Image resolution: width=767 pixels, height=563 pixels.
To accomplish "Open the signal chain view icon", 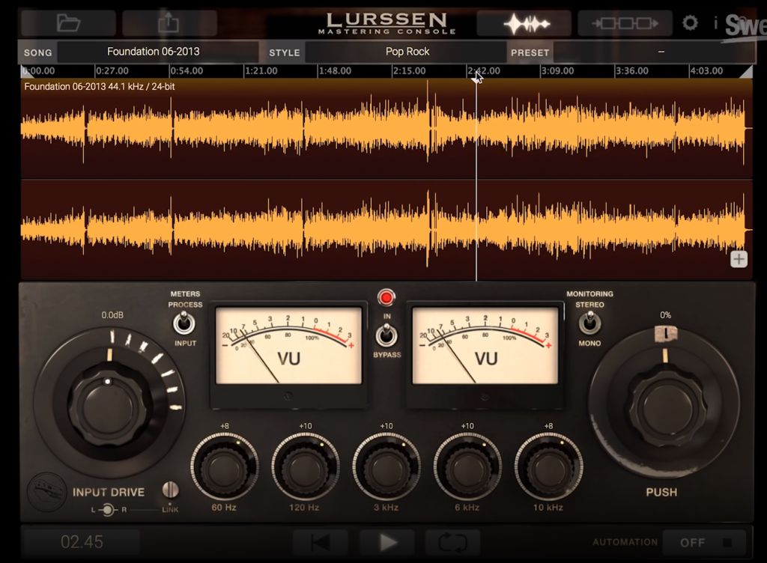I will [625, 23].
